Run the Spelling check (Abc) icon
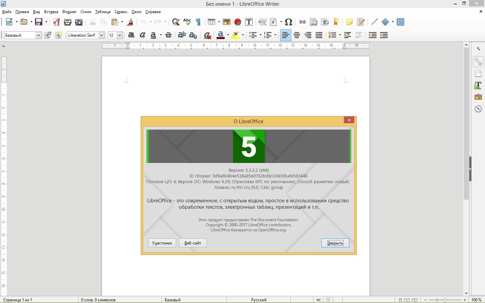This screenshot has height=303, width=485. (x=187, y=22)
